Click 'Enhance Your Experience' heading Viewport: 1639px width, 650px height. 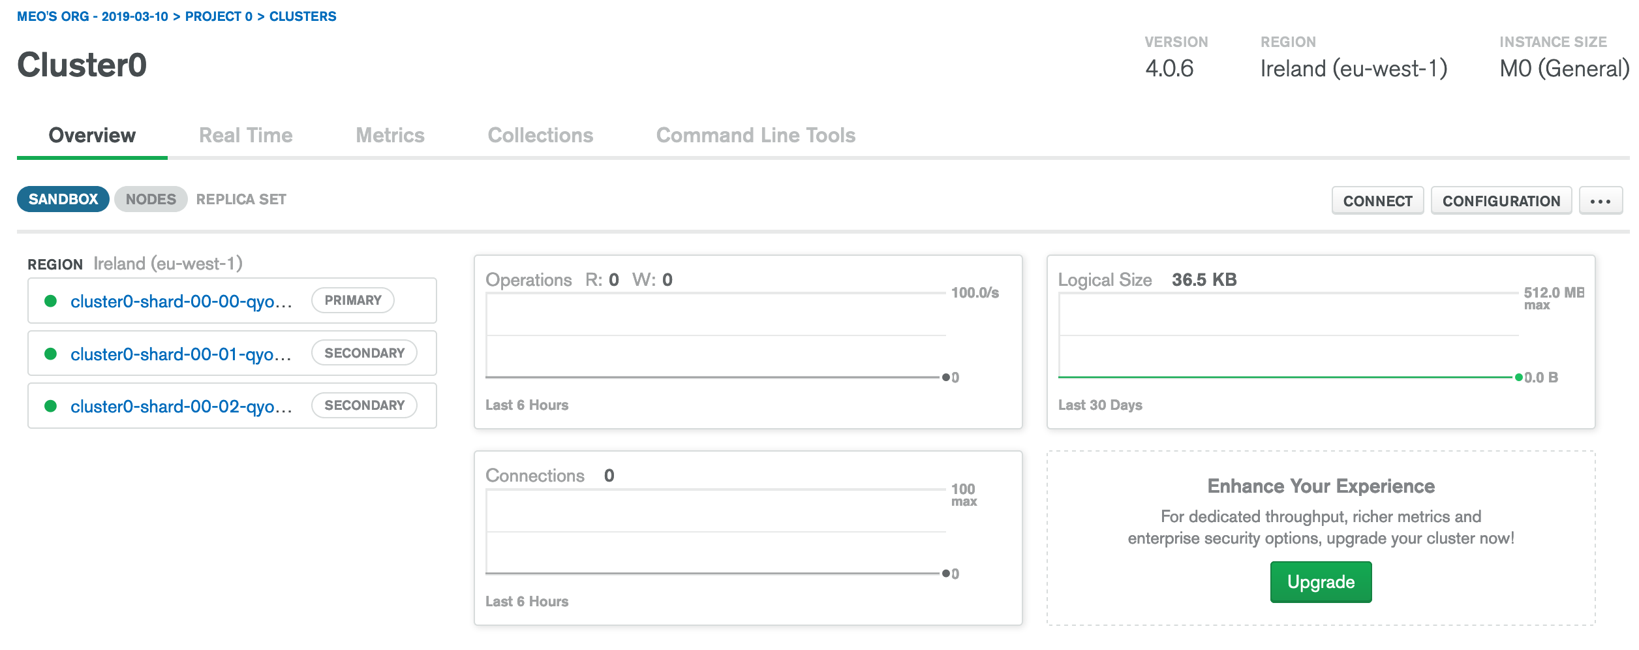pyautogui.click(x=1321, y=486)
